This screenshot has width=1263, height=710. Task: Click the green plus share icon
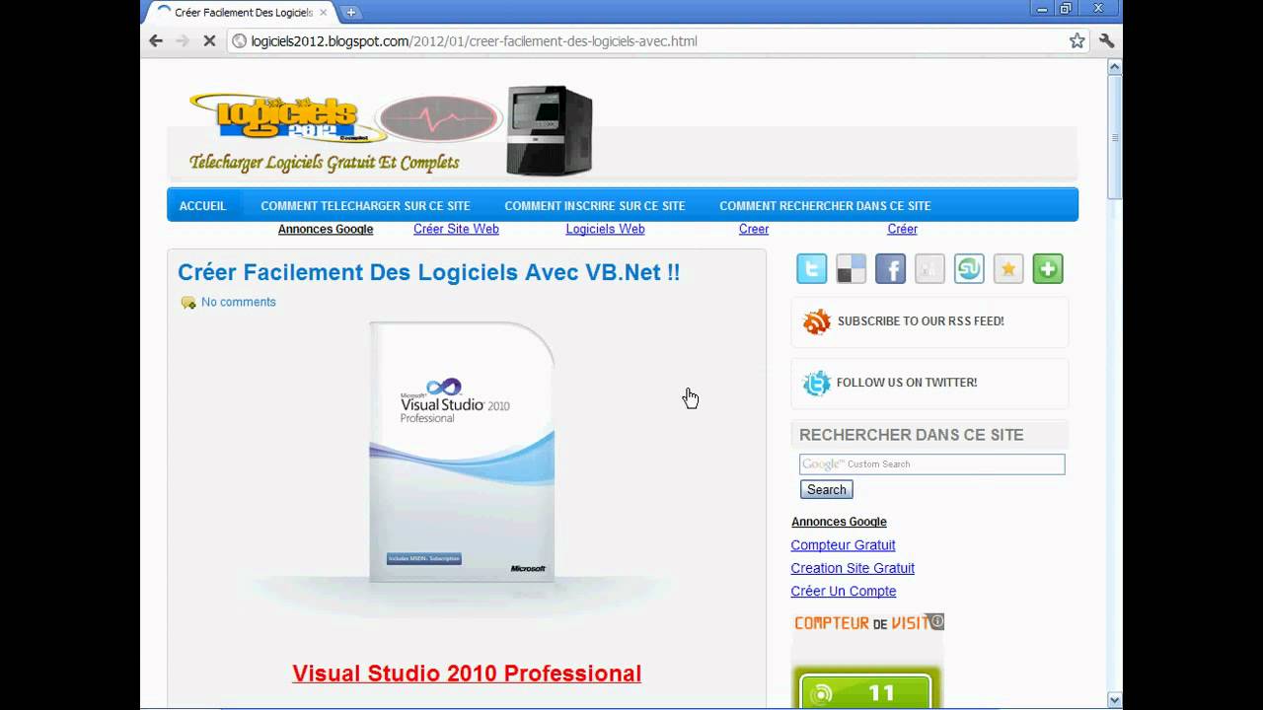tap(1048, 268)
